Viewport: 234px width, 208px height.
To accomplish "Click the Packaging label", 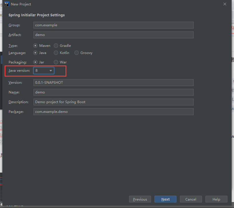I will 18,62.
